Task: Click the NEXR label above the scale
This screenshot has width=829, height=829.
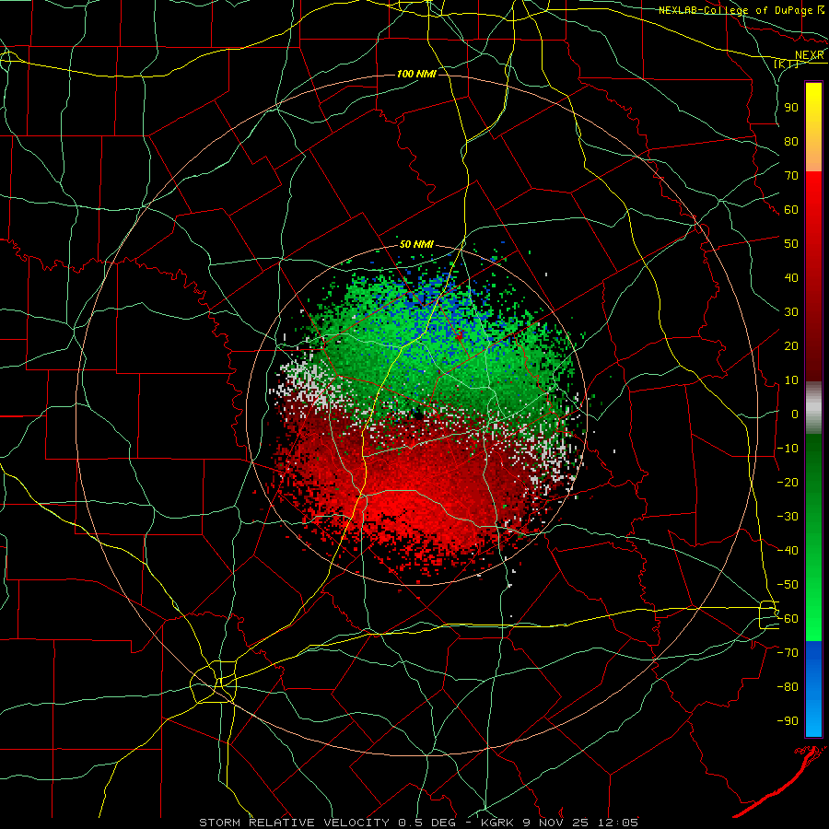Action: coord(810,55)
